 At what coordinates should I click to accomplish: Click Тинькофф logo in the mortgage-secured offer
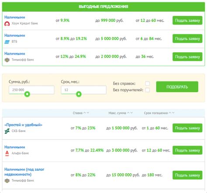point(7,180)
